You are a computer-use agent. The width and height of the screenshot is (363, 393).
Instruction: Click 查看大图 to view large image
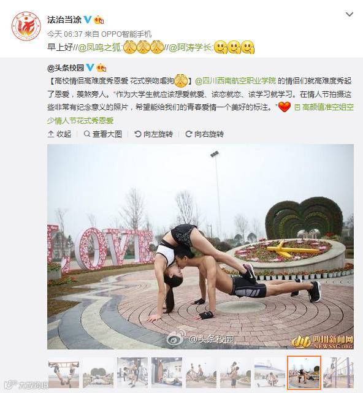coord(103,134)
